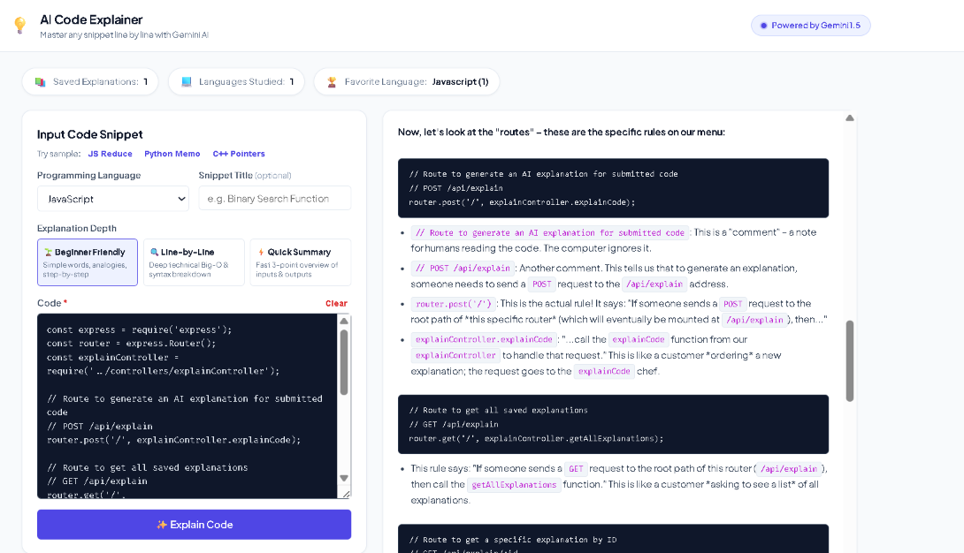Load the JS Reduce sample
Viewport: 964px width, 553px height.
pos(110,154)
